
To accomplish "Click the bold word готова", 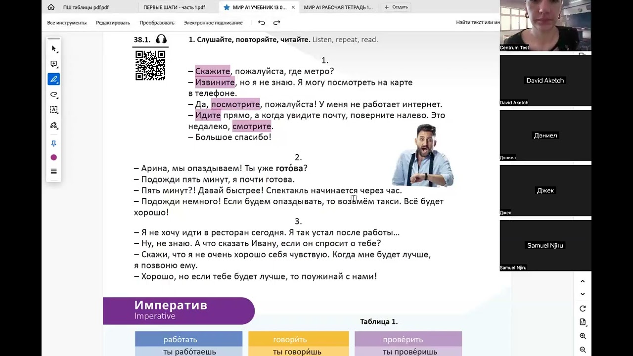I will 289,168.
